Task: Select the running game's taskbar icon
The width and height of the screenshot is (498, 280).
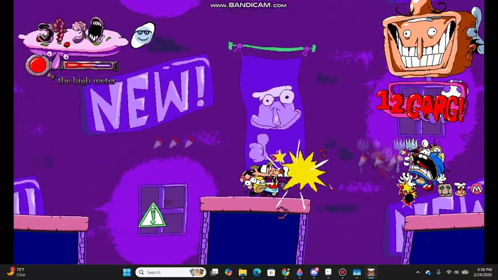Action: point(371,272)
